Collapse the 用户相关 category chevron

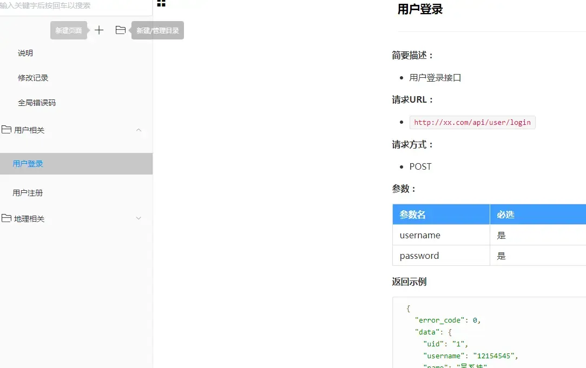tap(139, 130)
